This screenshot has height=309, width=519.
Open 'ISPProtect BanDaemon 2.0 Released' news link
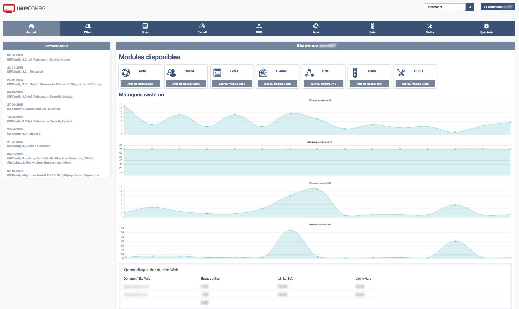[x=34, y=109]
